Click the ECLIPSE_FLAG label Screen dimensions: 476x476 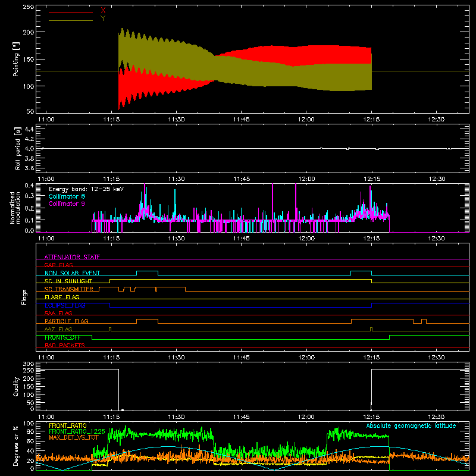pyautogui.click(x=65, y=305)
